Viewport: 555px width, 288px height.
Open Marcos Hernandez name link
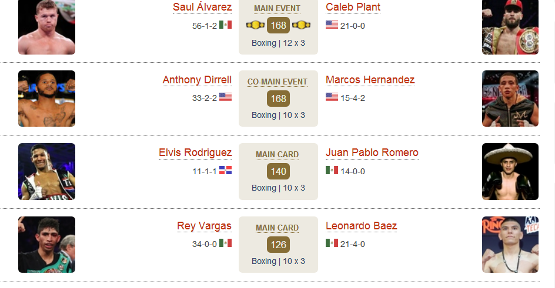tap(370, 80)
